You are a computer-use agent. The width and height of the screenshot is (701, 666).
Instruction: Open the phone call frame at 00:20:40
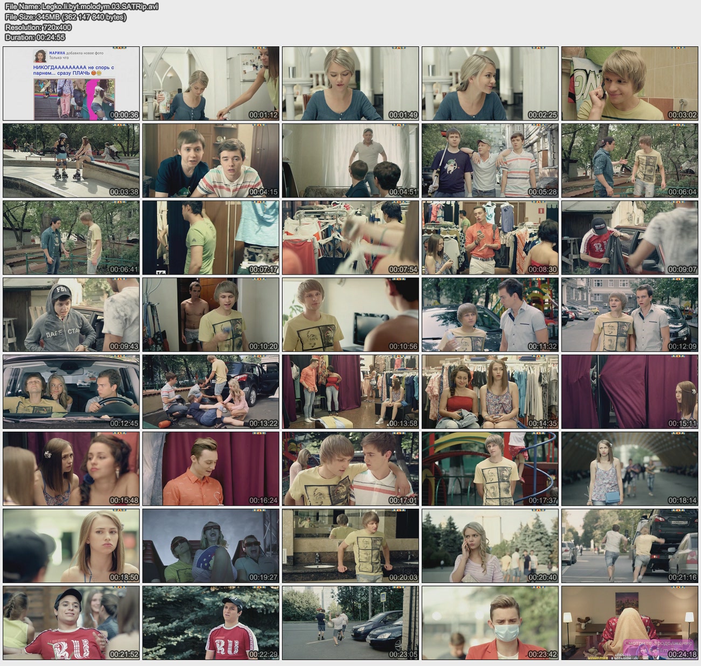(490, 546)
